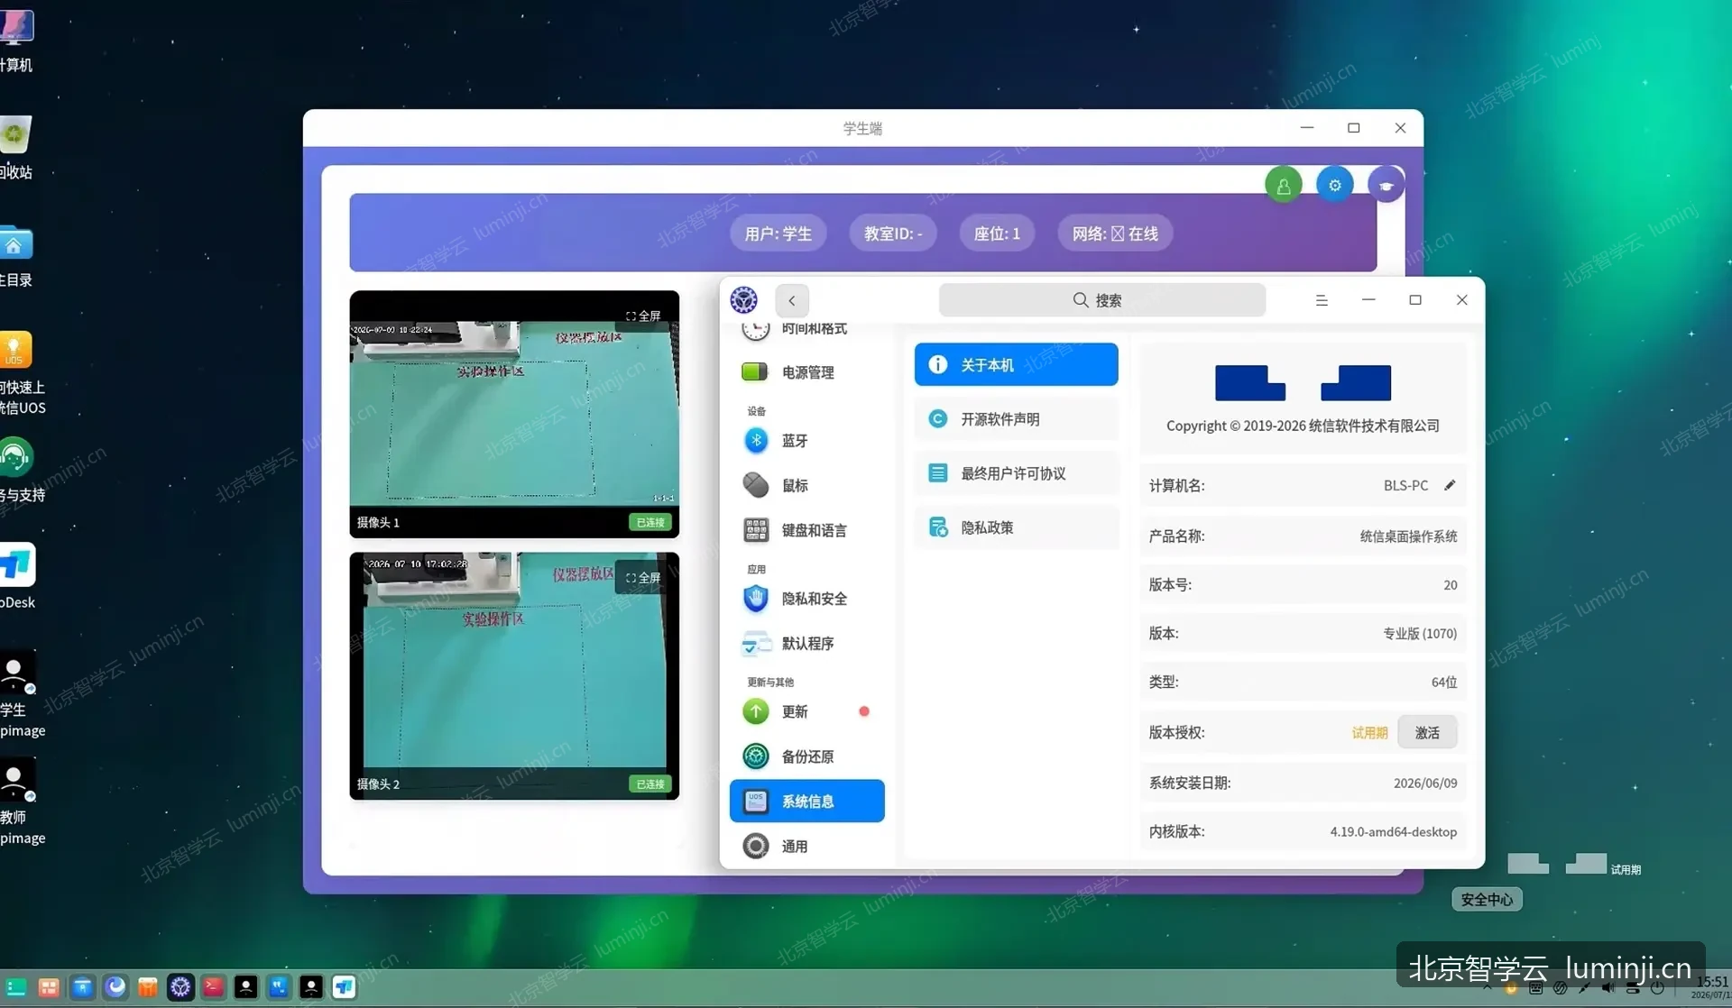Open 电源管理 power management settings
Viewport: 1732px width, 1008px height.
(806, 372)
